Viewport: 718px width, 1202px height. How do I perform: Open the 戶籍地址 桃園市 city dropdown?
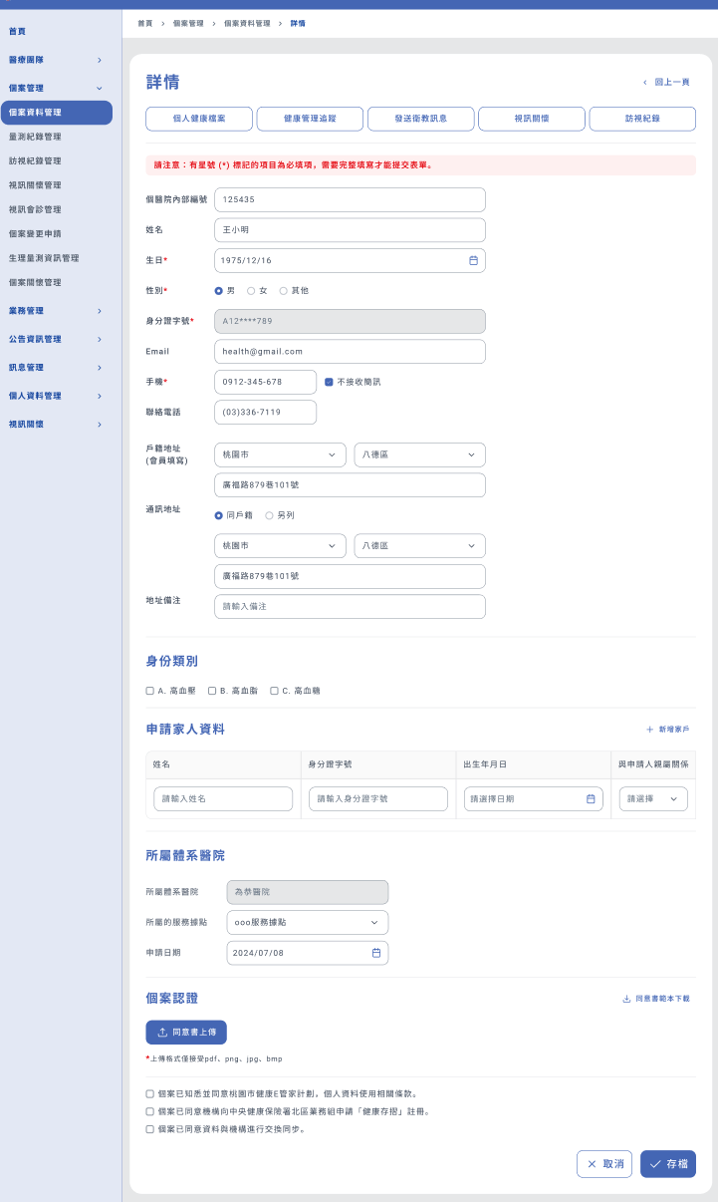coord(280,455)
